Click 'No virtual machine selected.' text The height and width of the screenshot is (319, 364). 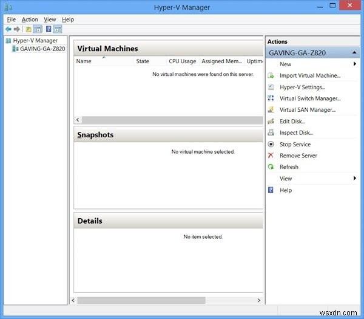(x=203, y=152)
